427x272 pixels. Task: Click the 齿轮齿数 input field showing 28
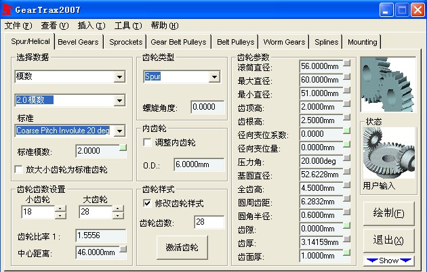click(x=209, y=222)
